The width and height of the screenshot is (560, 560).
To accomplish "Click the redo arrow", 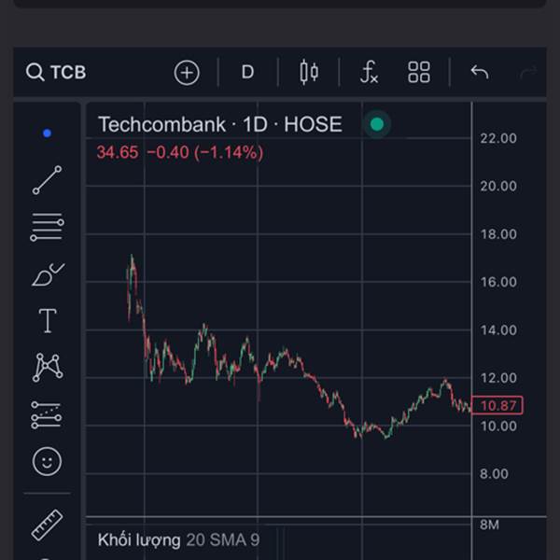I will click(x=528, y=73).
